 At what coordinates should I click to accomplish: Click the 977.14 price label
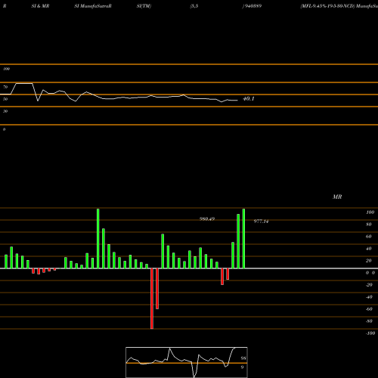[x=261, y=222]
